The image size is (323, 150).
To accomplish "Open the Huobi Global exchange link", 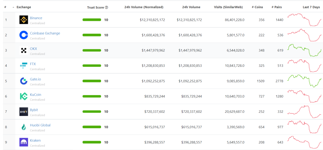I will coord(40,125).
